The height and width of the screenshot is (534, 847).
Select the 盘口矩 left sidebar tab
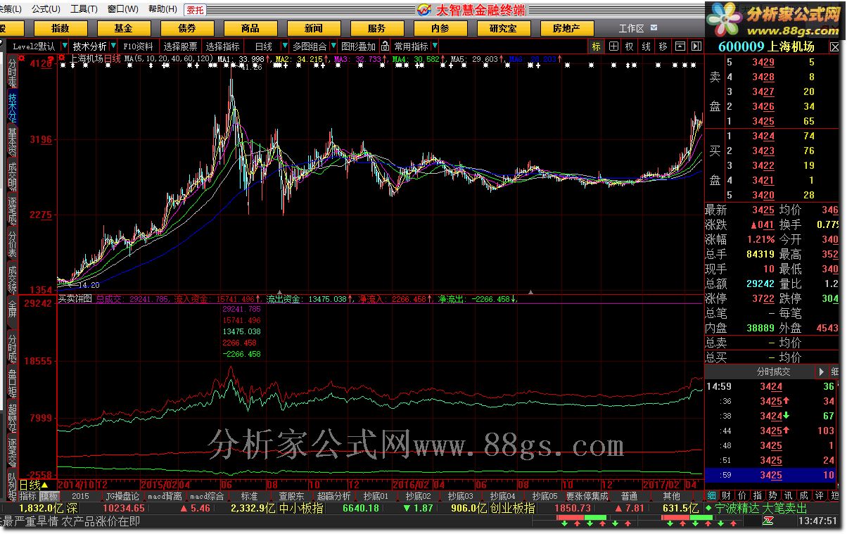[x=12, y=381]
